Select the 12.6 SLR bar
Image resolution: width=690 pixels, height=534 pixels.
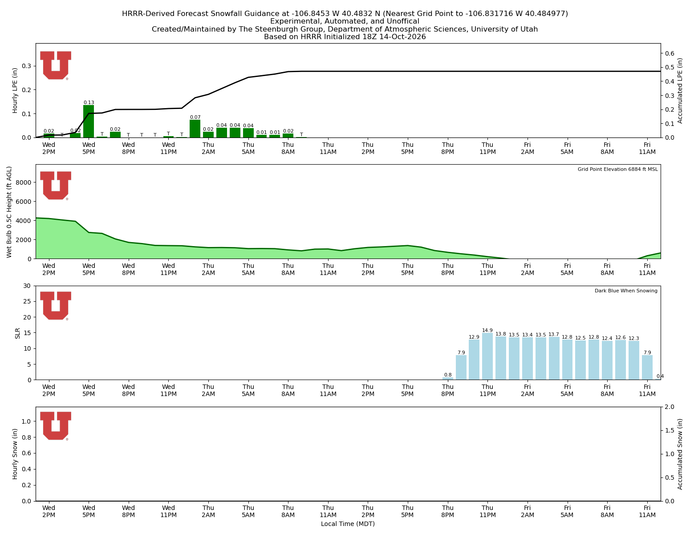621,360
